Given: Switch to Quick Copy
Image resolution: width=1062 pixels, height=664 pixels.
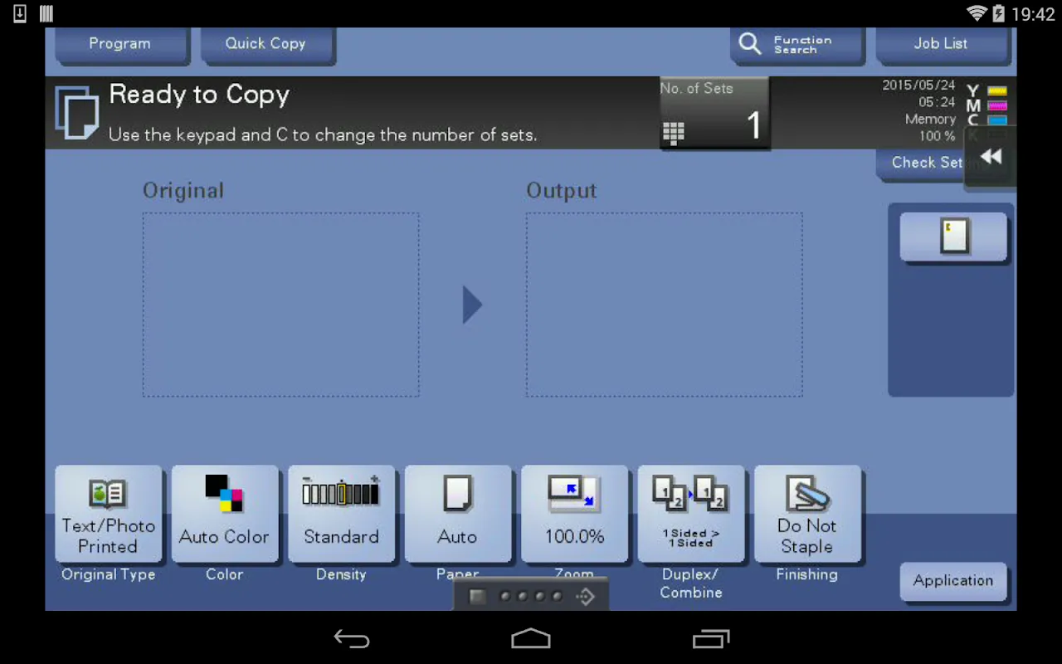Looking at the screenshot, I should pos(265,43).
